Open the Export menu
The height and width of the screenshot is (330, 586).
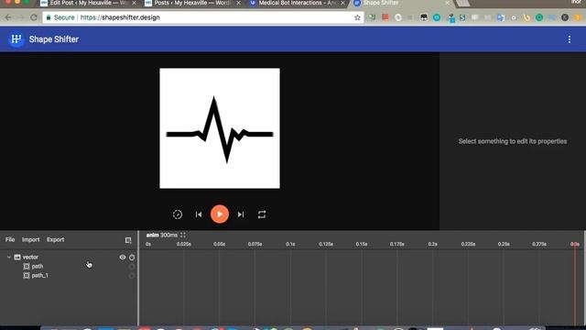55,239
